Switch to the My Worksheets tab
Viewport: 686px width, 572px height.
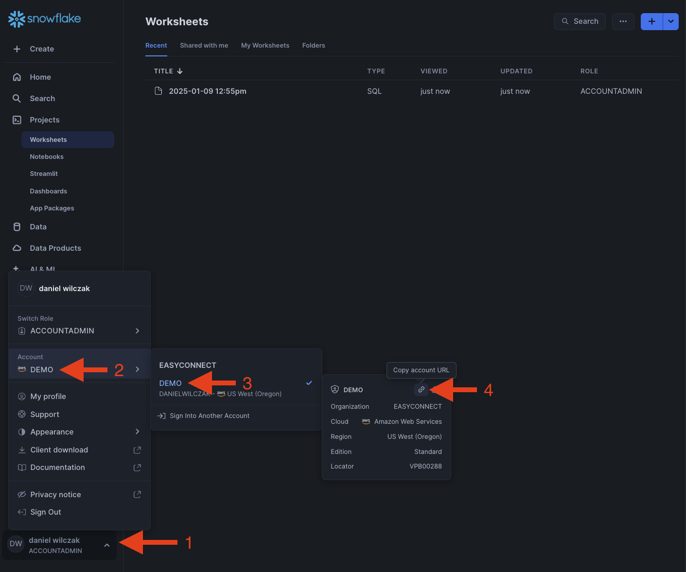[265, 46]
